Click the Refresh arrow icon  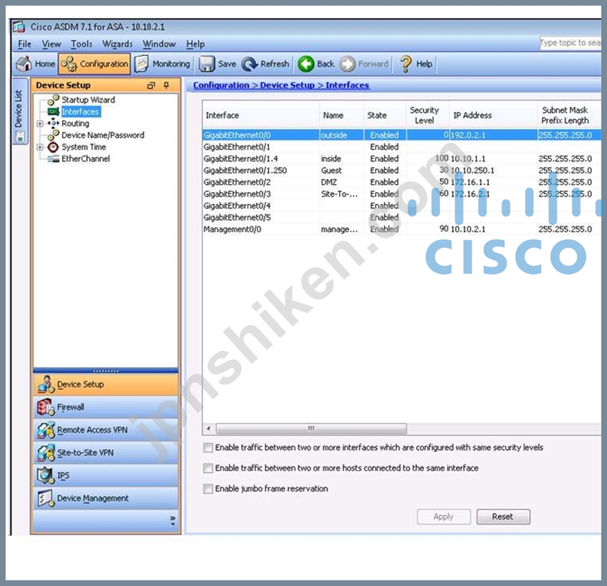click(x=250, y=64)
